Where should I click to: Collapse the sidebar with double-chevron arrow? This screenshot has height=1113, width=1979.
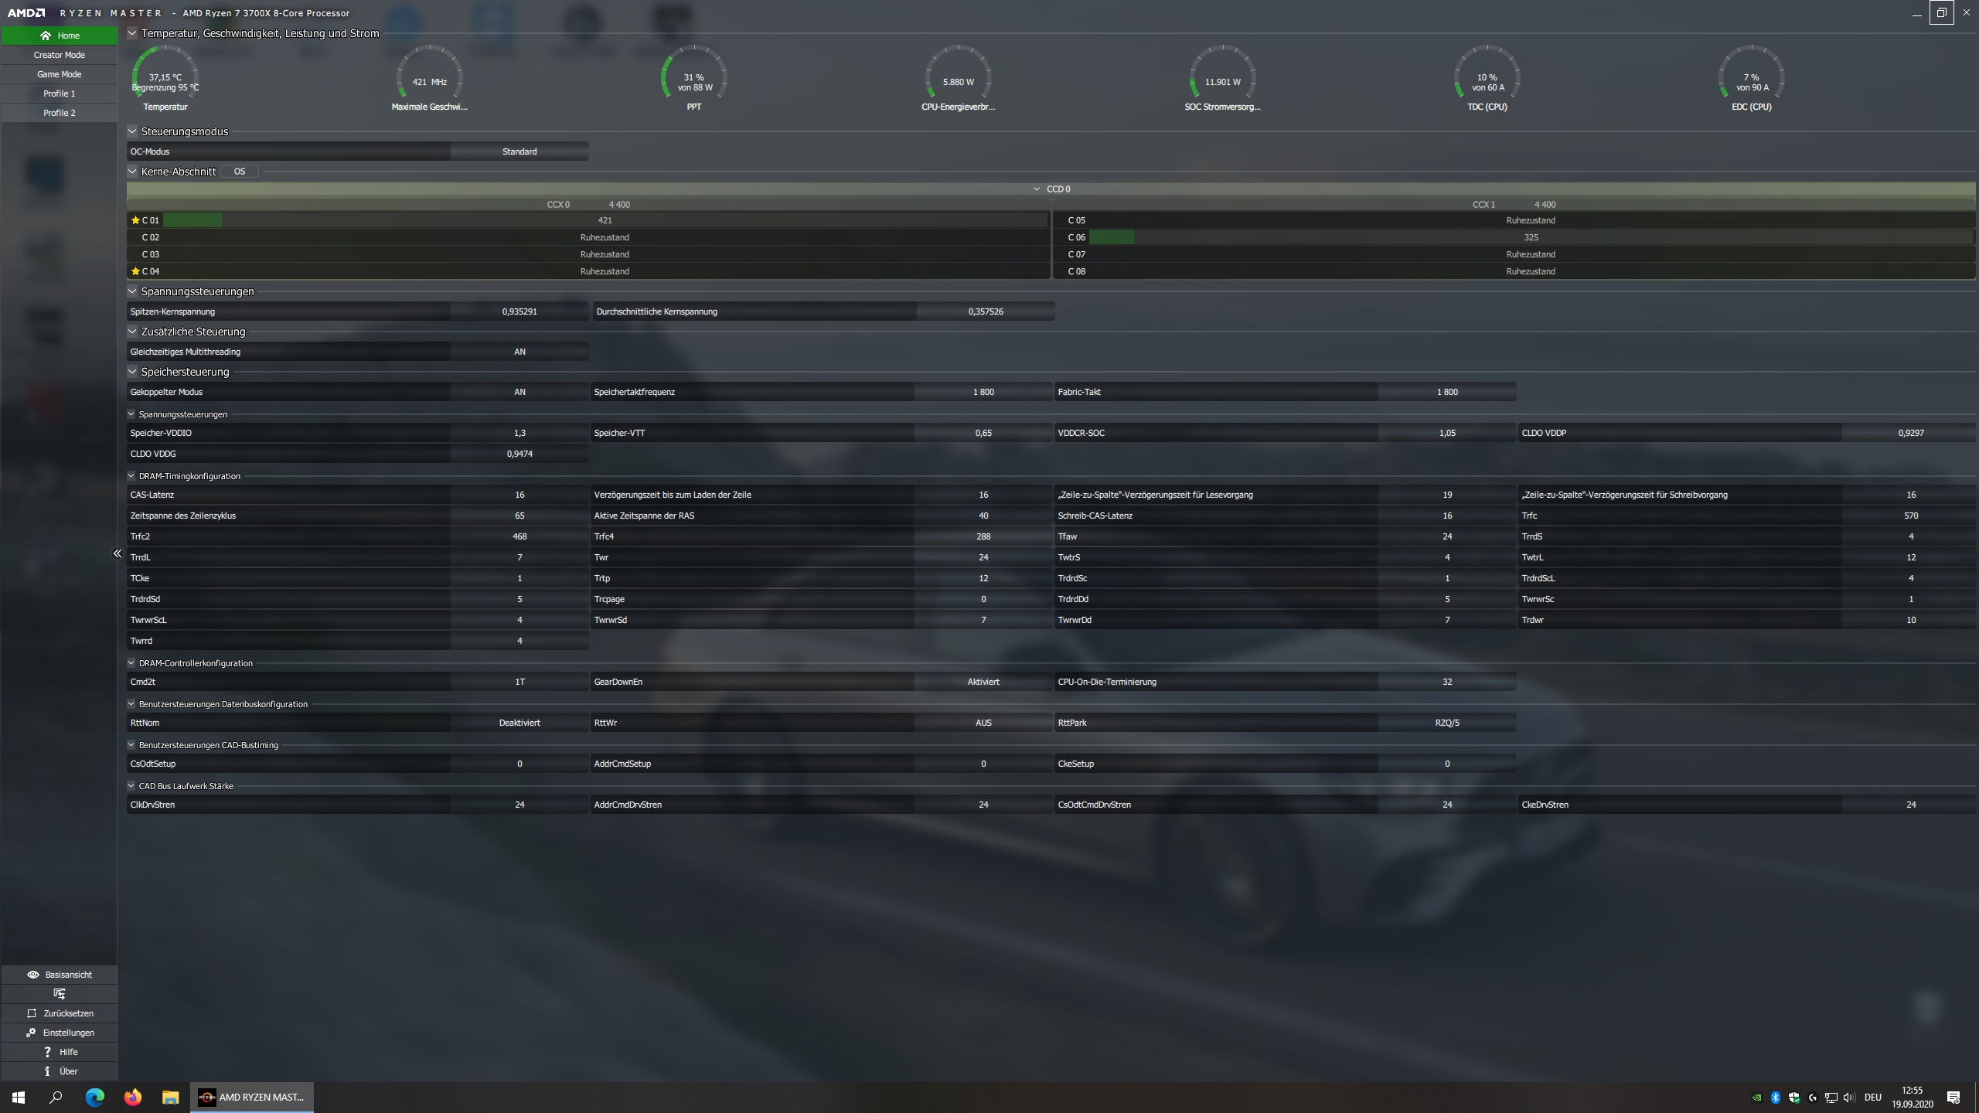(118, 553)
